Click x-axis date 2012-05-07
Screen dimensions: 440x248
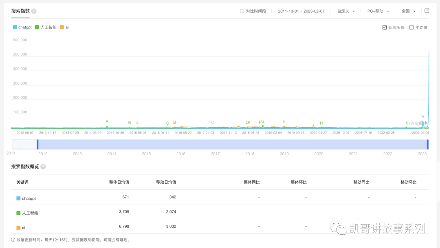point(25,133)
